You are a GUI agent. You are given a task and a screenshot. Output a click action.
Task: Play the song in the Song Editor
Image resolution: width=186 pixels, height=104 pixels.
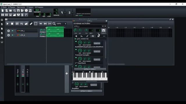[x=8, y=24]
